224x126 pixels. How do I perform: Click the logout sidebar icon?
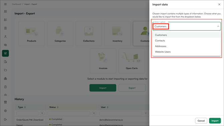pyautogui.click(x=5, y=119)
